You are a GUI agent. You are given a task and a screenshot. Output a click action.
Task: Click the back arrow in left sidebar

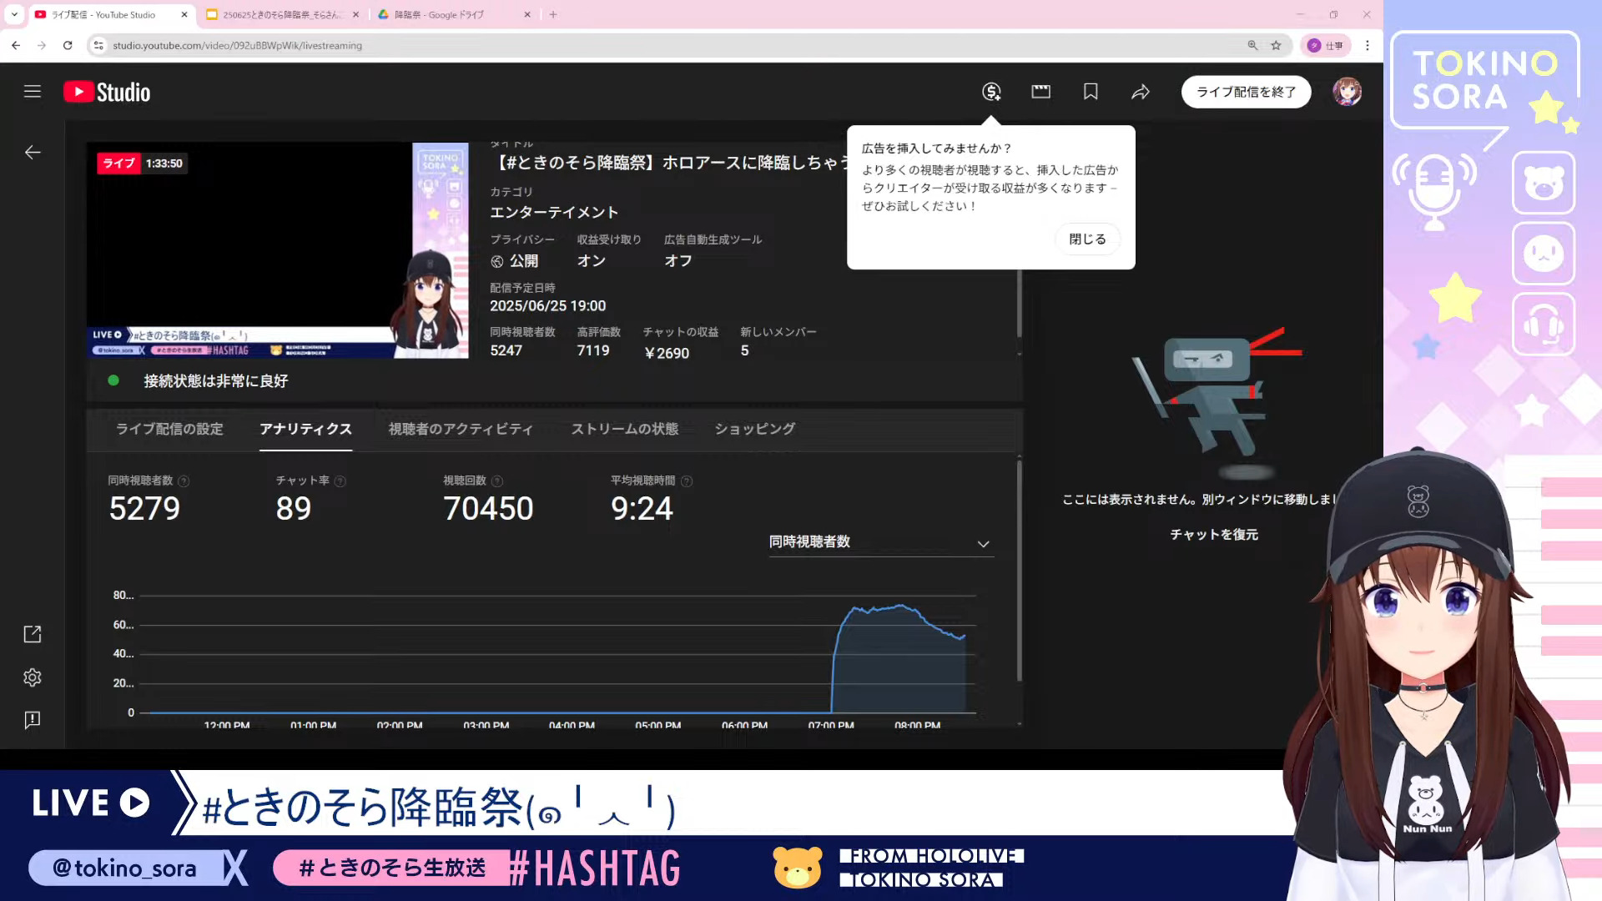coord(33,152)
